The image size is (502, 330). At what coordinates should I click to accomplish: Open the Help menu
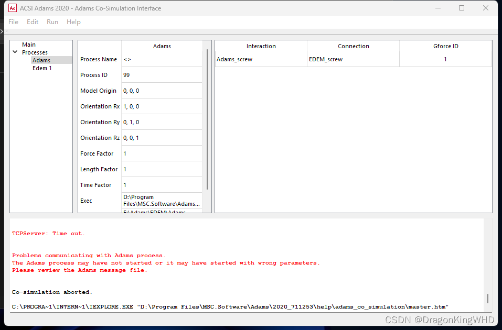click(73, 22)
